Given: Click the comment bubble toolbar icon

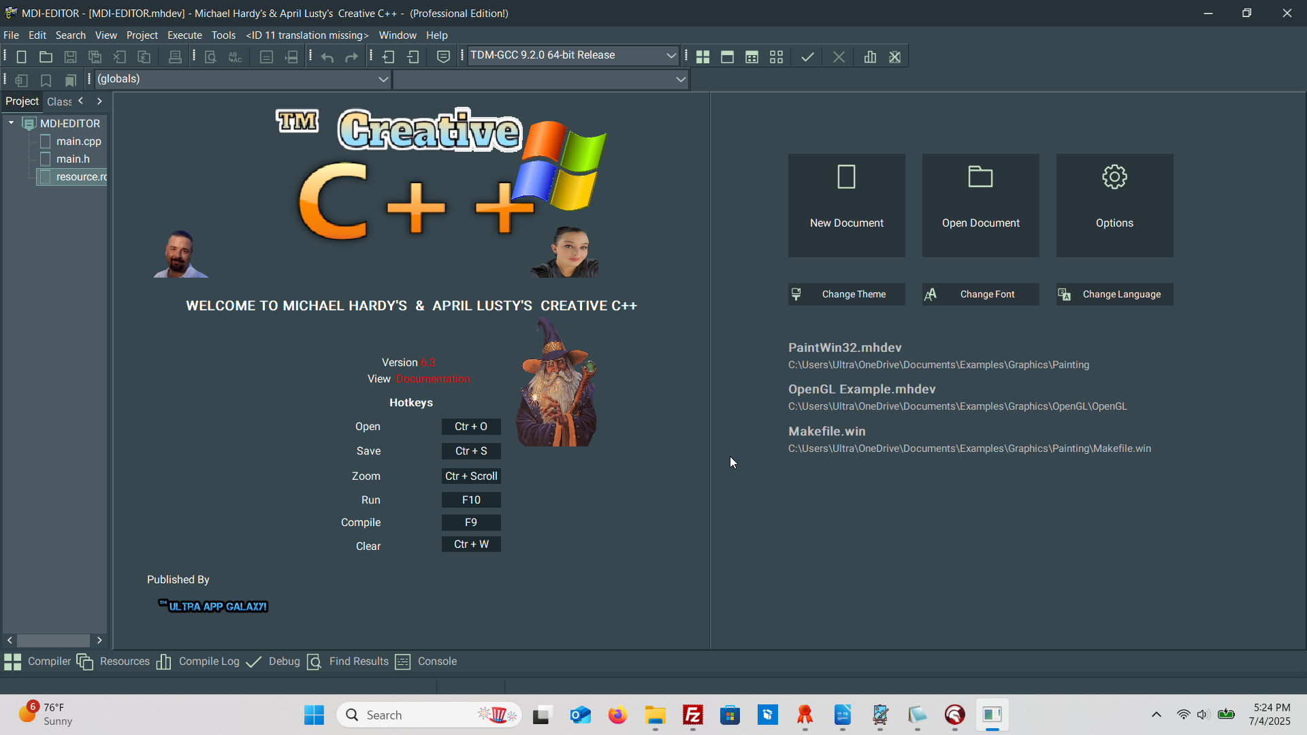Looking at the screenshot, I should tap(443, 57).
